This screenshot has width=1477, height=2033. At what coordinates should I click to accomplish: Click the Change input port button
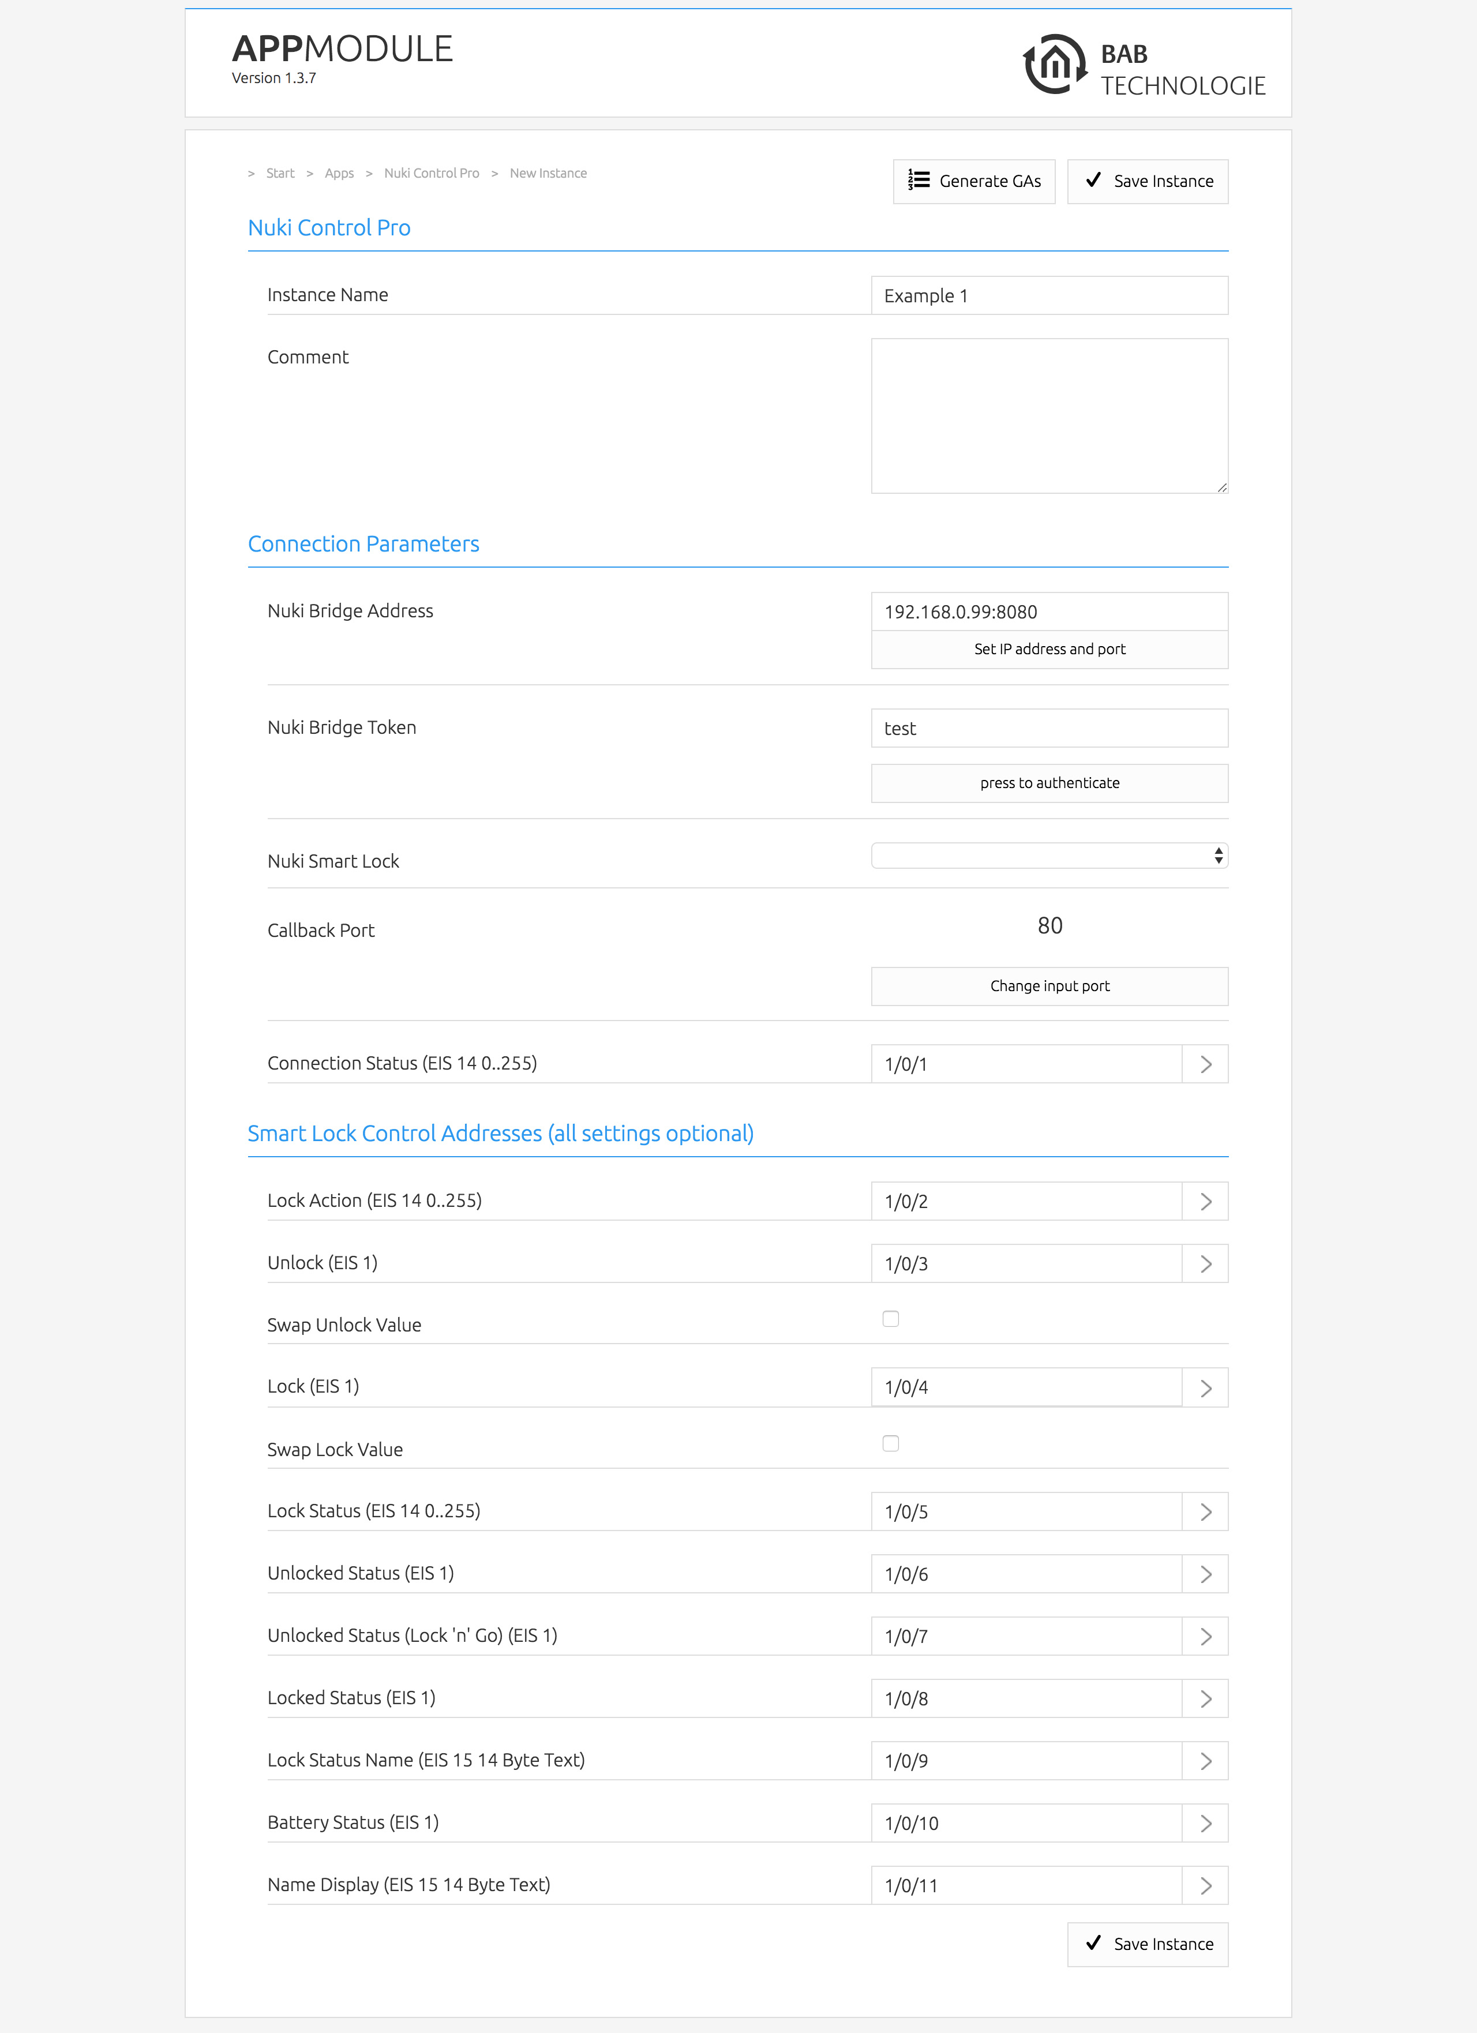click(1048, 986)
